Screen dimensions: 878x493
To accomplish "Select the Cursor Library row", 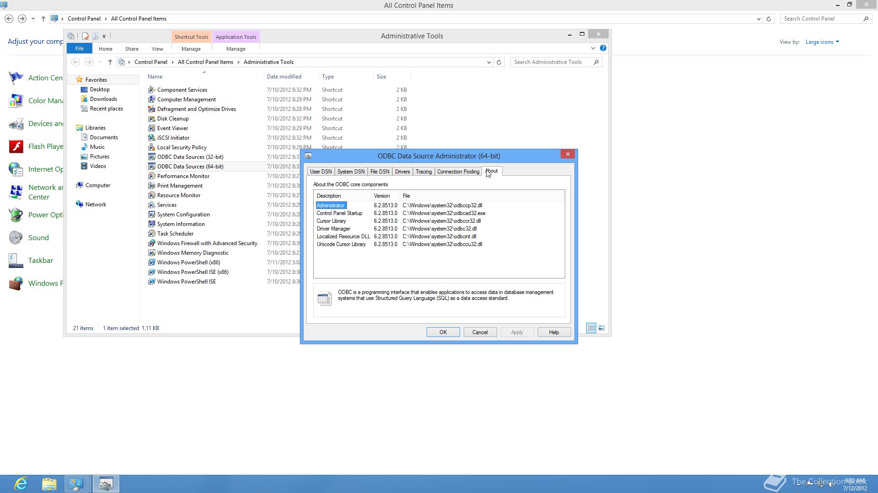I will pos(439,221).
